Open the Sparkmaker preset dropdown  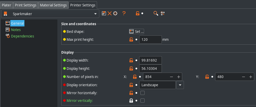pos(50,14)
